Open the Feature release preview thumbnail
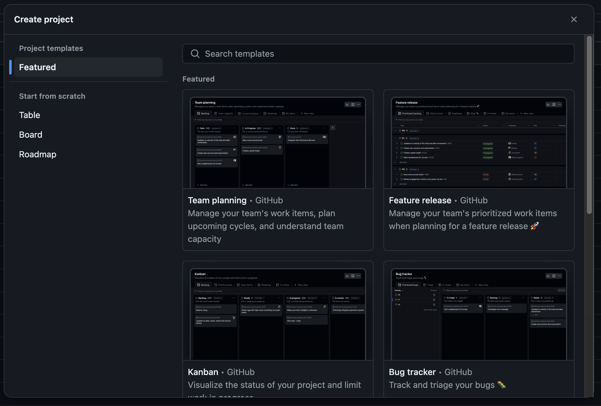Image resolution: width=601 pixels, height=406 pixels. click(479, 142)
